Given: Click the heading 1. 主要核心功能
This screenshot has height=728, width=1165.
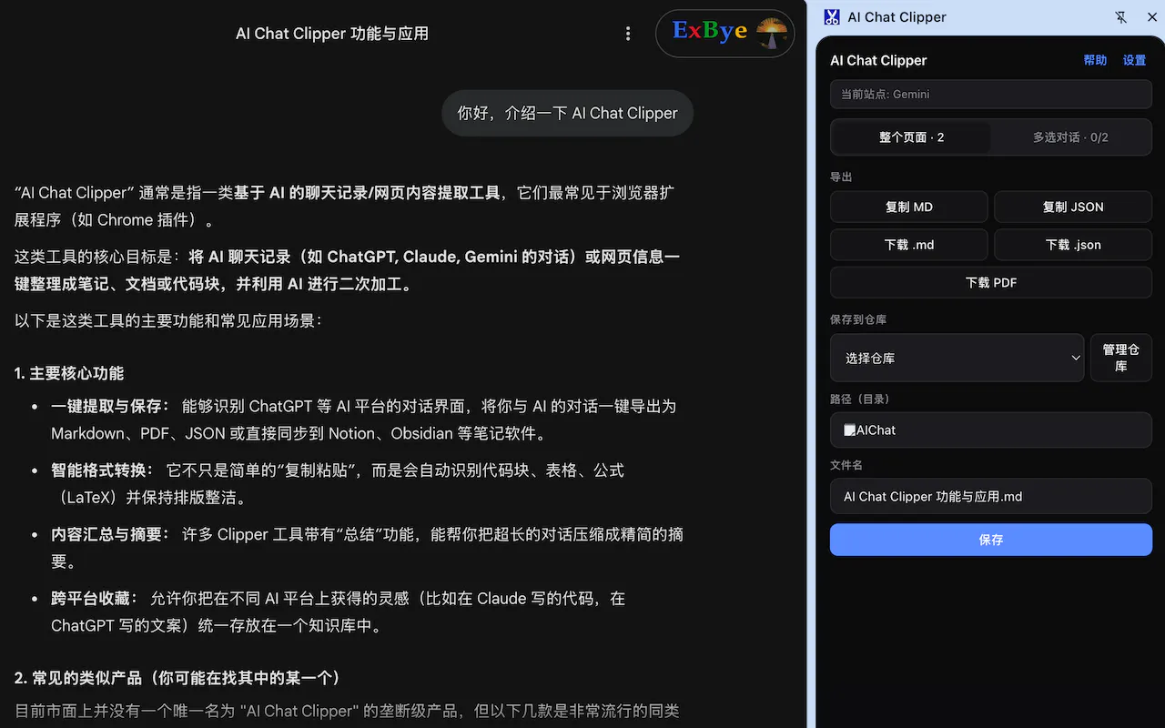Looking at the screenshot, I should (x=69, y=373).
